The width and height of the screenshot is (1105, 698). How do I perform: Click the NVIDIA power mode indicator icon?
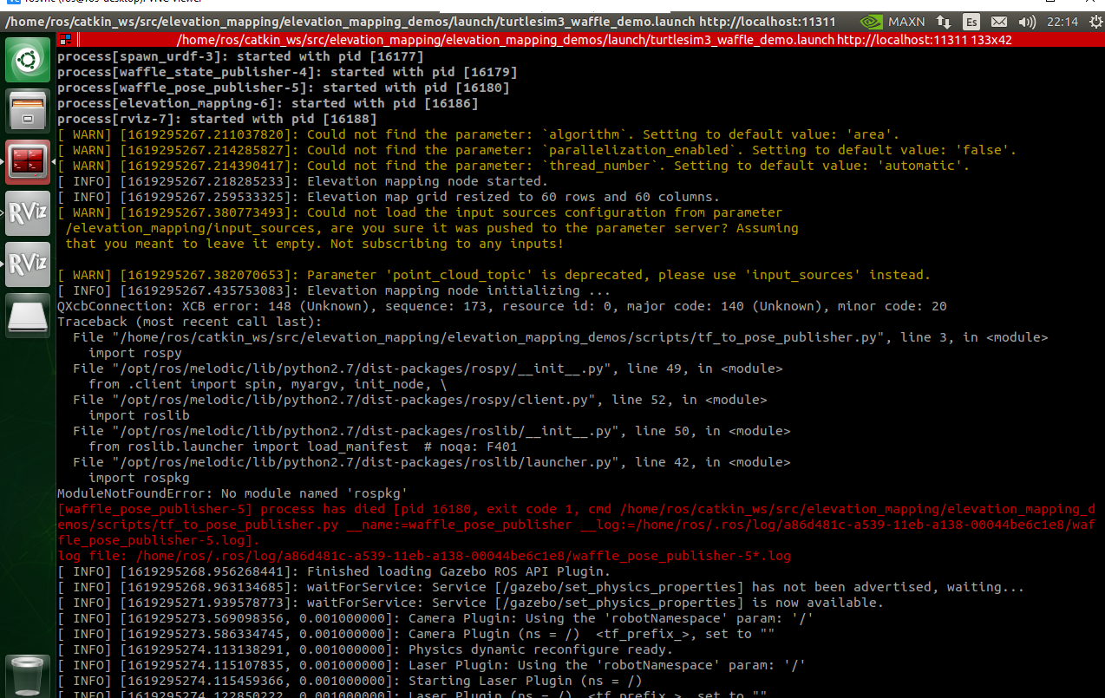(870, 21)
